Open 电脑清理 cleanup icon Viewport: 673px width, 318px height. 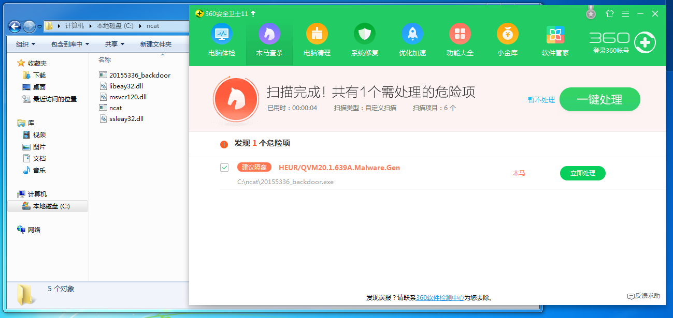click(x=317, y=34)
